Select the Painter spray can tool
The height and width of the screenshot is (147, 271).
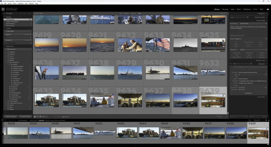[x=51, y=117]
